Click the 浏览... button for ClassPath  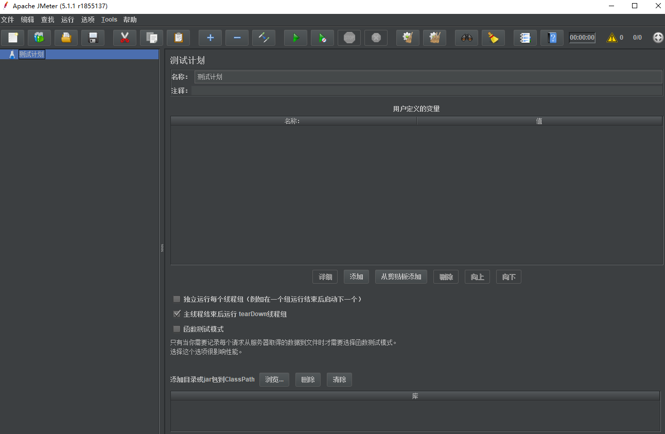(x=274, y=380)
